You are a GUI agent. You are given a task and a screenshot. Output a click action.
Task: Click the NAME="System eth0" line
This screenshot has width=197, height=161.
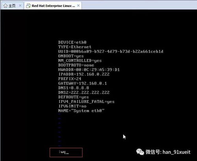pos(81,111)
